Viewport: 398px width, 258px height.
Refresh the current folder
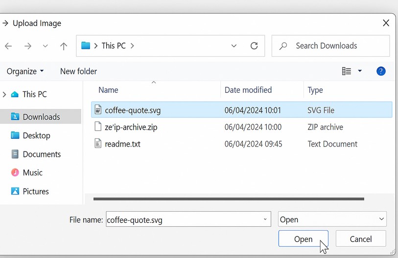(x=254, y=46)
